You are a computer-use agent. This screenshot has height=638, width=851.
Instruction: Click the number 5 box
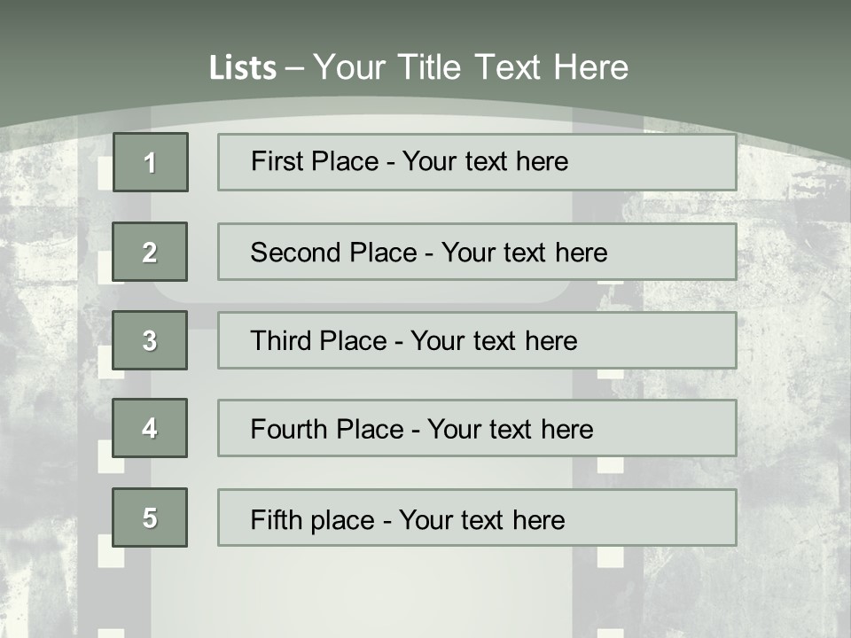(x=151, y=517)
